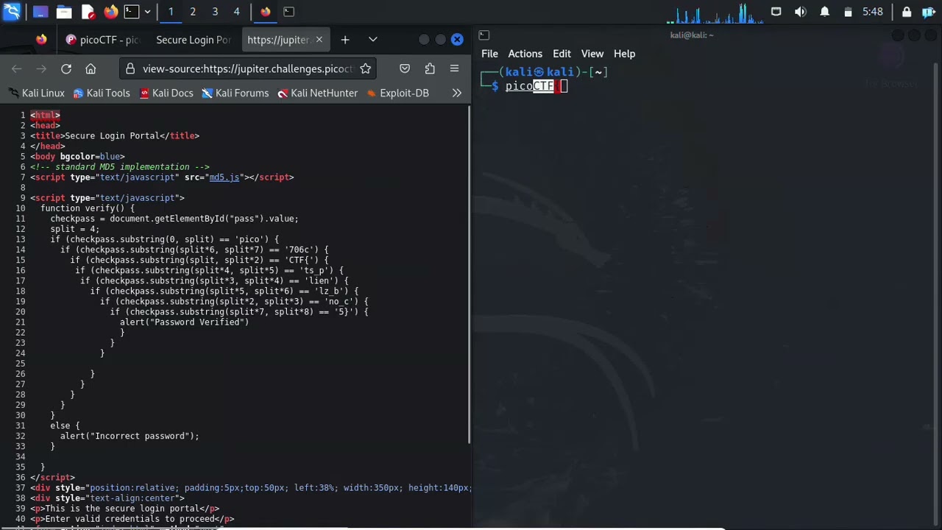Switch to workspace 1
This screenshot has height=530, width=942.
coord(171,12)
